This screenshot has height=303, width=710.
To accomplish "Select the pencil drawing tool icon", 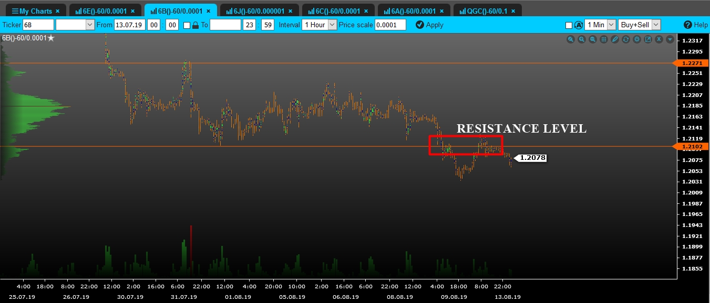I will pyautogui.click(x=615, y=39).
